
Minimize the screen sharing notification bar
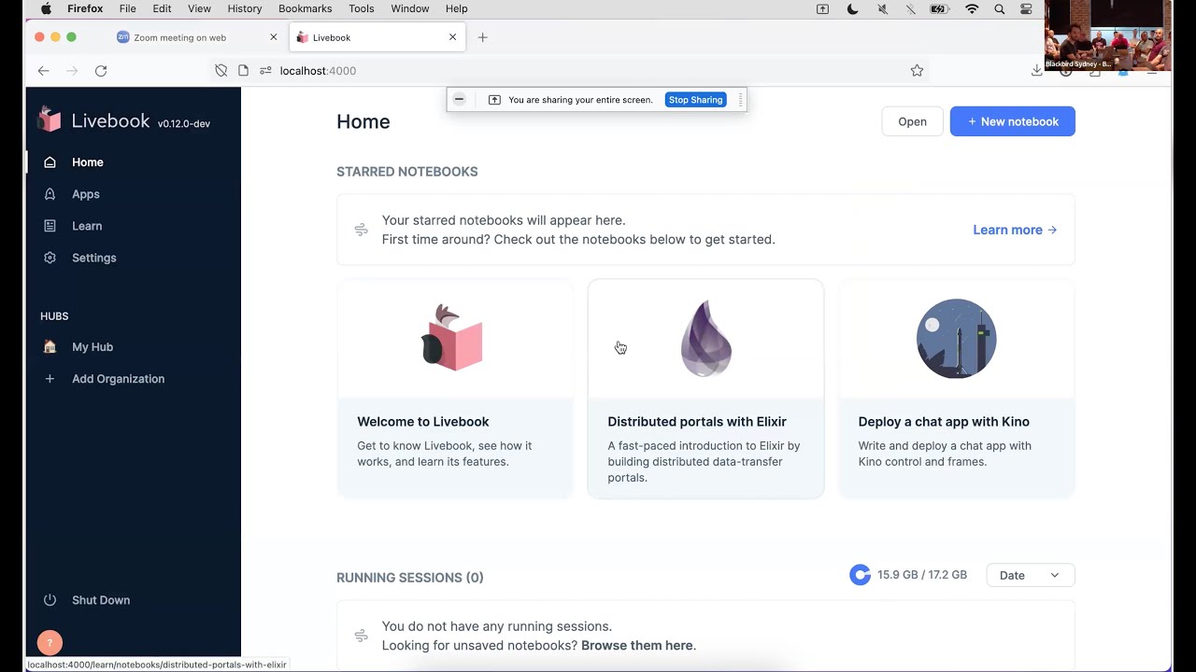point(459,100)
